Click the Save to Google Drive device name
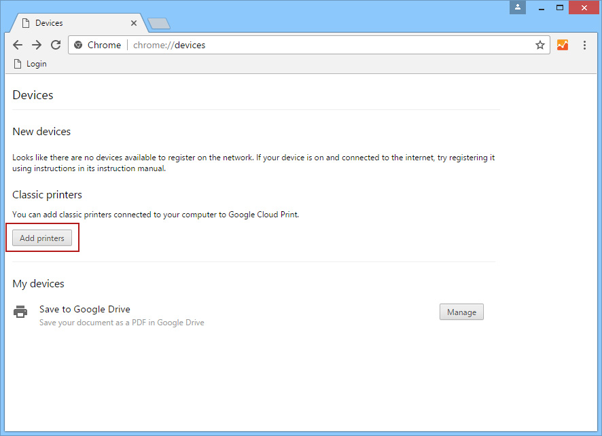Screen dimensions: 602x436 click(x=84, y=309)
